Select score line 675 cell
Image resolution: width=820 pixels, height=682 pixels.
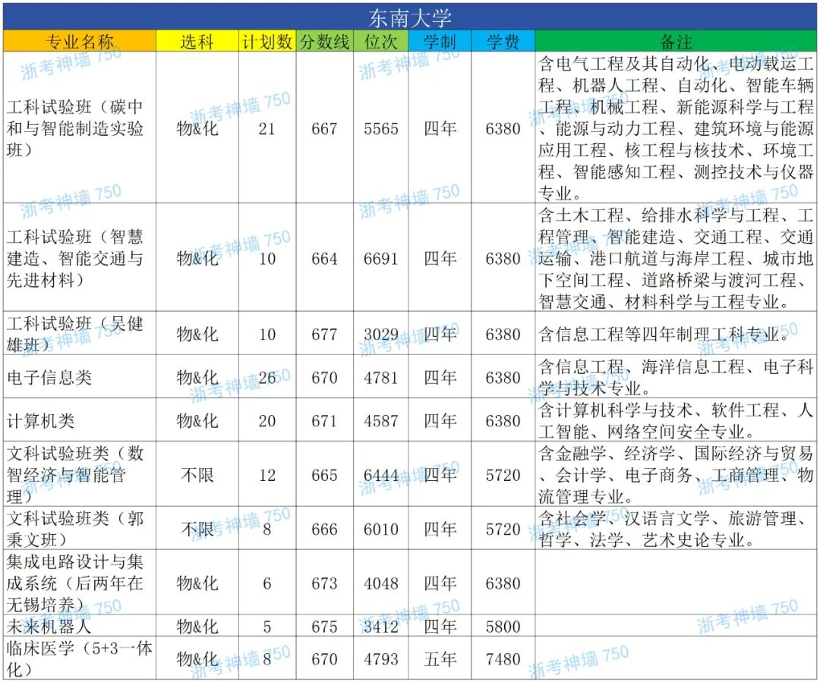click(x=324, y=626)
